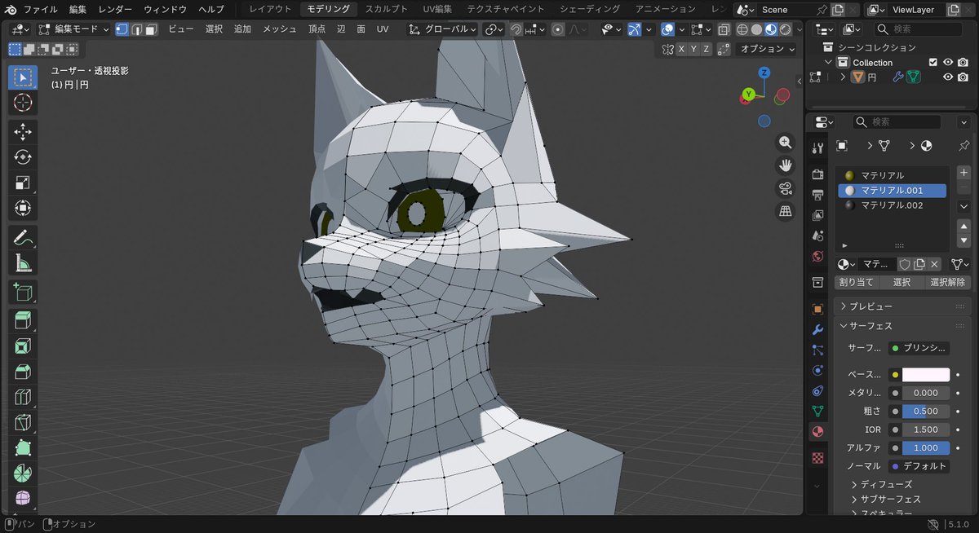The width and height of the screenshot is (979, 533).
Task: Switch to wireframe viewport shading
Action: point(742,29)
